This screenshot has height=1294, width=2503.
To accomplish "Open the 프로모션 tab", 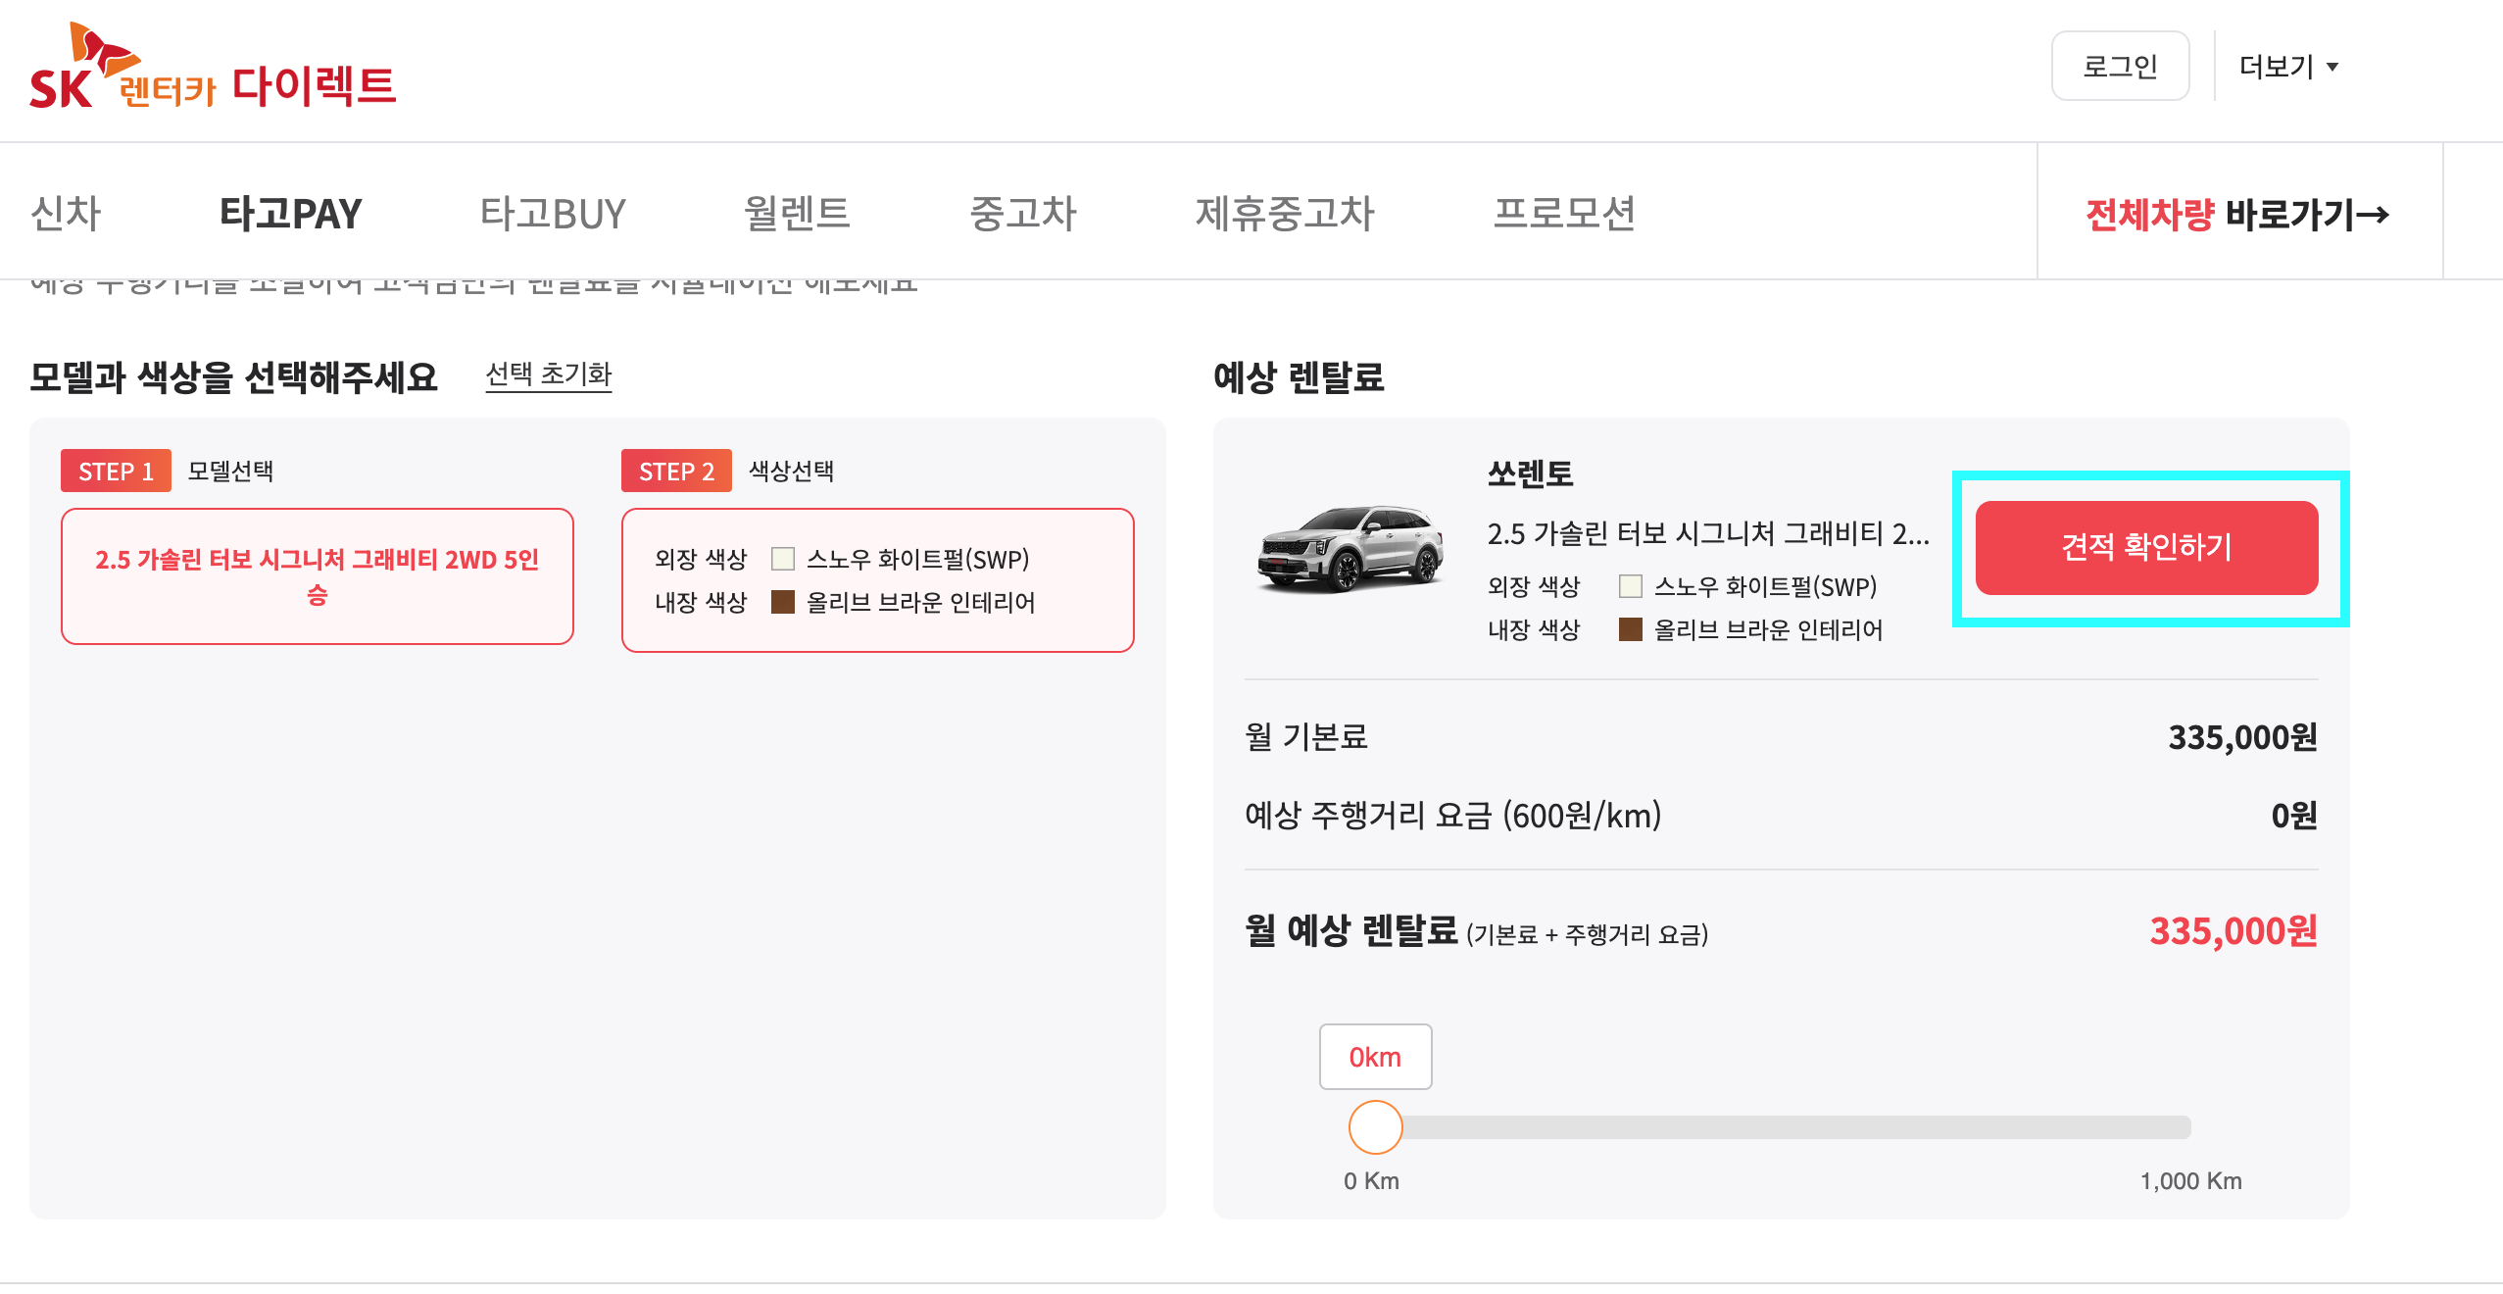I will pos(1563,213).
